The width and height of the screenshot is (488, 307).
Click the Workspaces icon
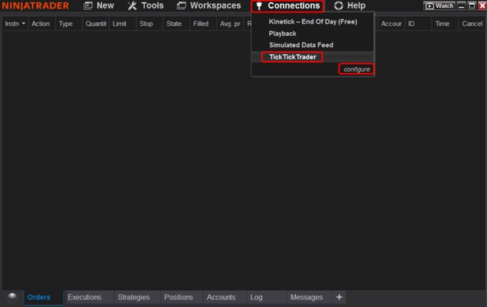point(181,5)
